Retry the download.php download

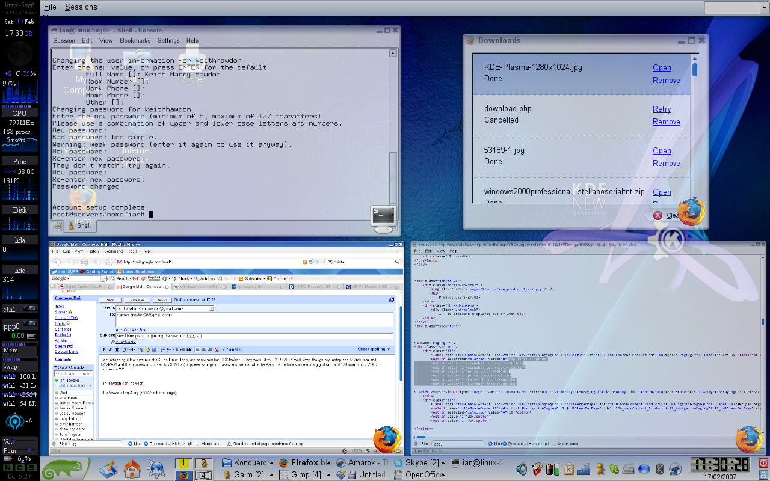tap(662, 109)
